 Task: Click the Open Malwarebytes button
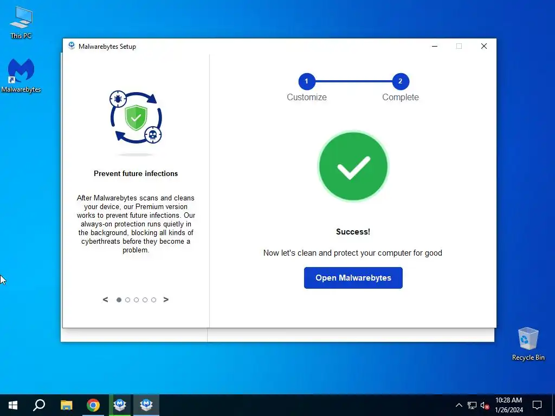tap(353, 278)
